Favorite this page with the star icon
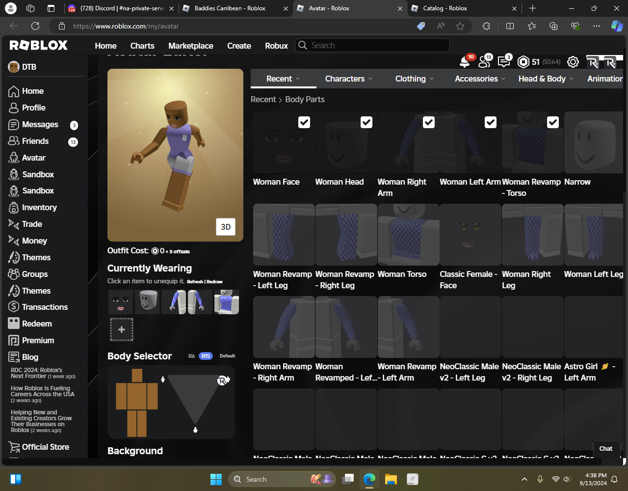The image size is (628, 491). point(460,26)
